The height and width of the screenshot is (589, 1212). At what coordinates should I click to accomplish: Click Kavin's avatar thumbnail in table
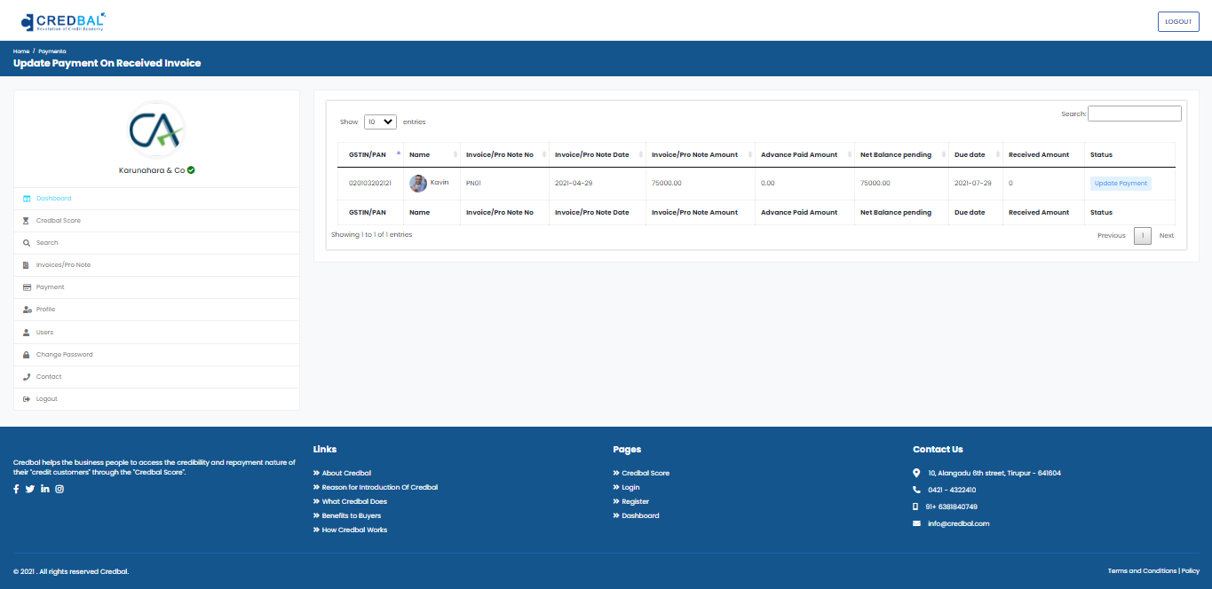coord(418,184)
